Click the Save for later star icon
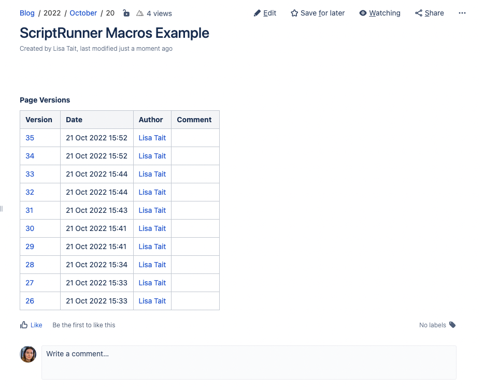 tap(294, 13)
